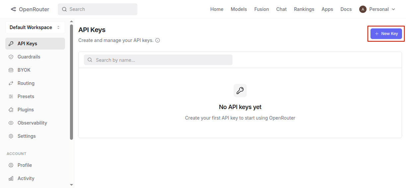This screenshot has width=406, height=188.
Task: Click the API Keys key icon in sidebar
Action: [x=11, y=44]
